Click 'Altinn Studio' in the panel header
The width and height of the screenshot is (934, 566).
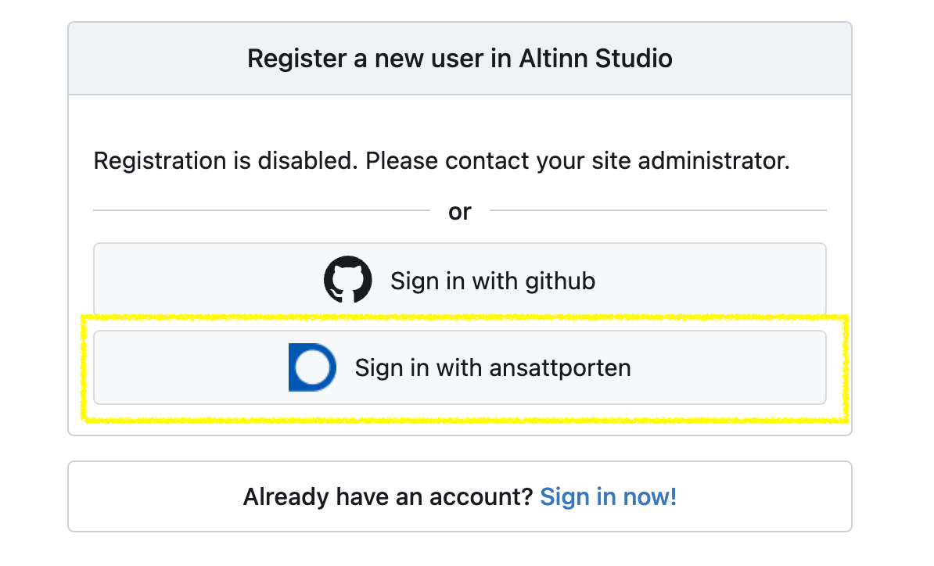(x=595, y=59)
